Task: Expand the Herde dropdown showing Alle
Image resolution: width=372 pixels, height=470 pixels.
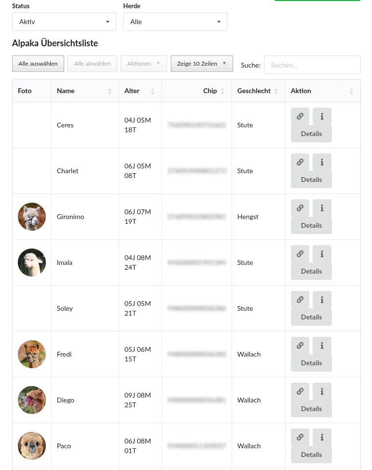Action: [x=175, y=22]
